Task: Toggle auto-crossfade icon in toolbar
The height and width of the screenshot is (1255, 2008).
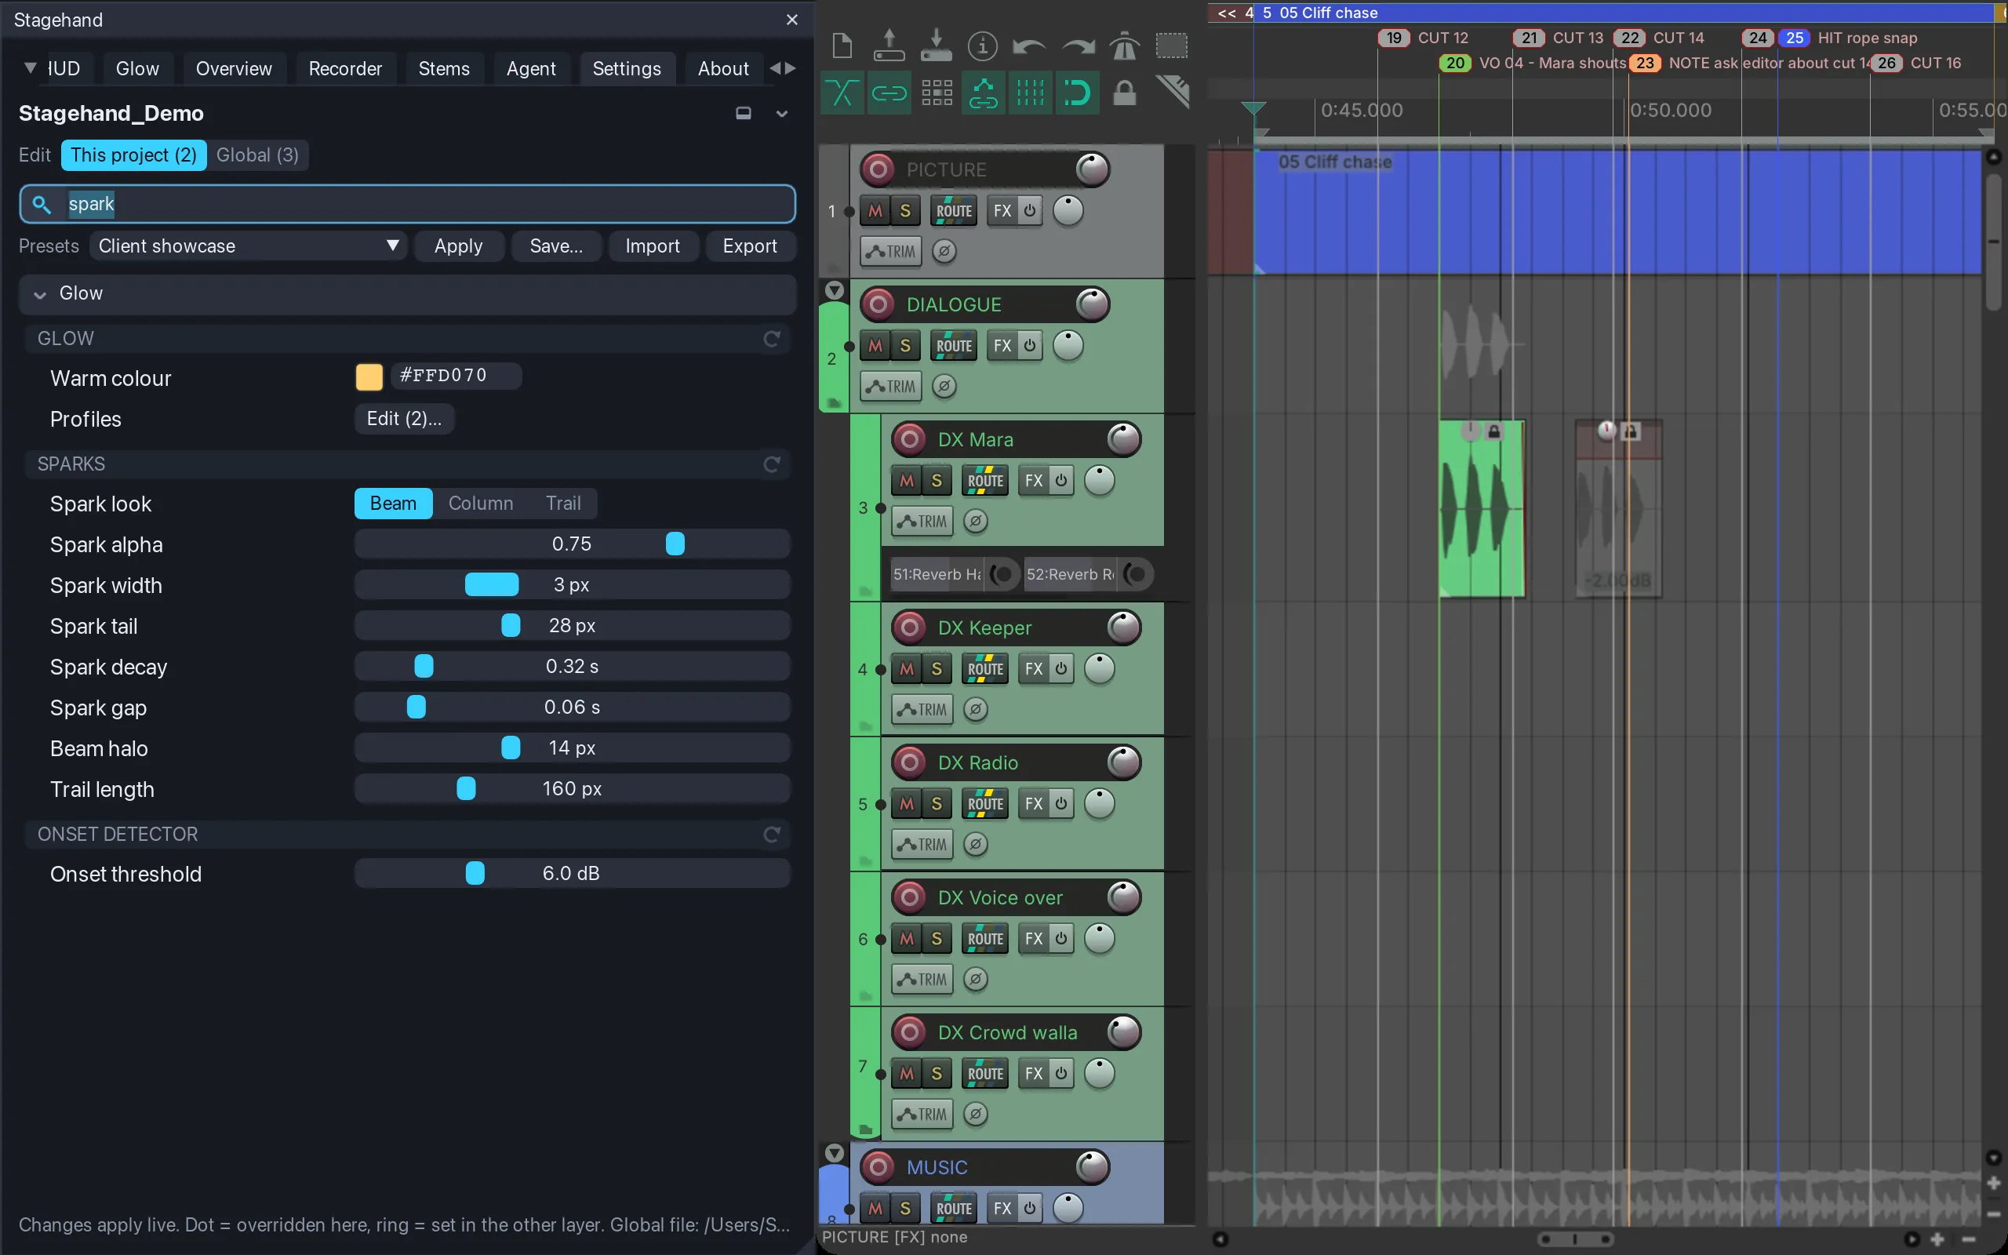Action: 842,93
